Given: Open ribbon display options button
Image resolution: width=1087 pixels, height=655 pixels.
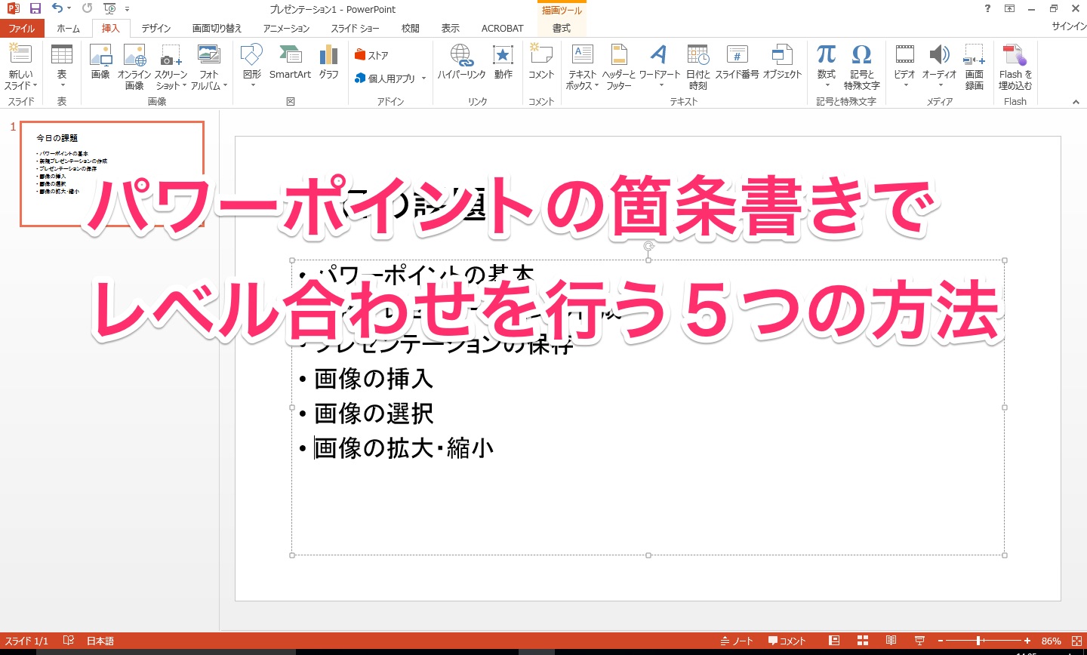Looking at the screenshot, I should 1009,8.
